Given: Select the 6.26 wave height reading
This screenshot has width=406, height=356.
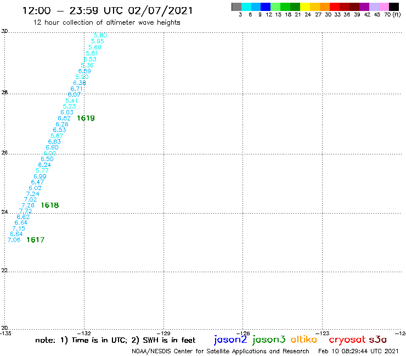Looking at the screenshot, I should point(62,124).
